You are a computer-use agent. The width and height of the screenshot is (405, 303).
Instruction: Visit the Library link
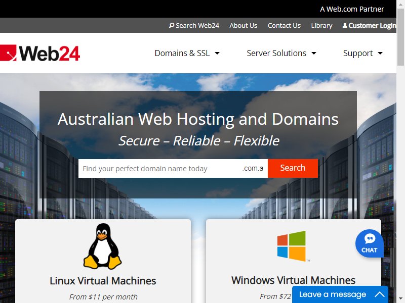(321, 25)
